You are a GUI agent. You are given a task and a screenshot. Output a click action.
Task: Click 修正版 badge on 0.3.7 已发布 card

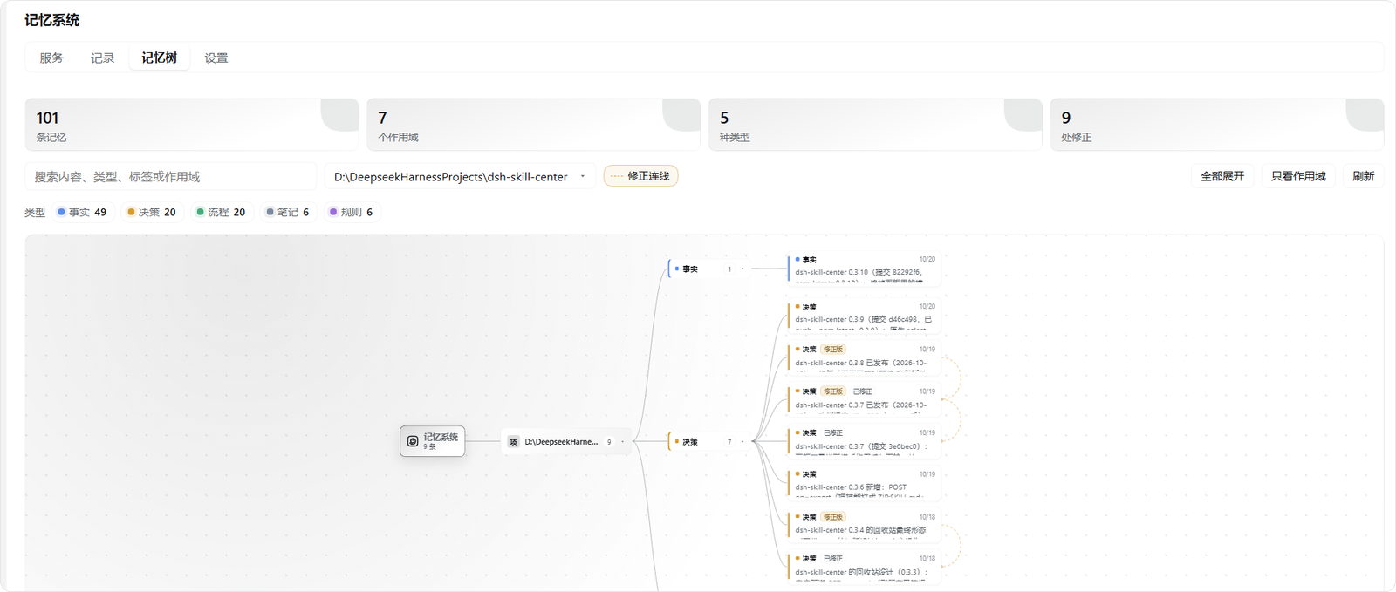tap(833, 391)
